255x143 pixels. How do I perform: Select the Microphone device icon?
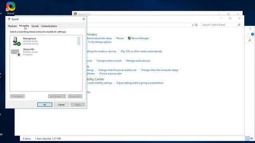pos(16,41)
